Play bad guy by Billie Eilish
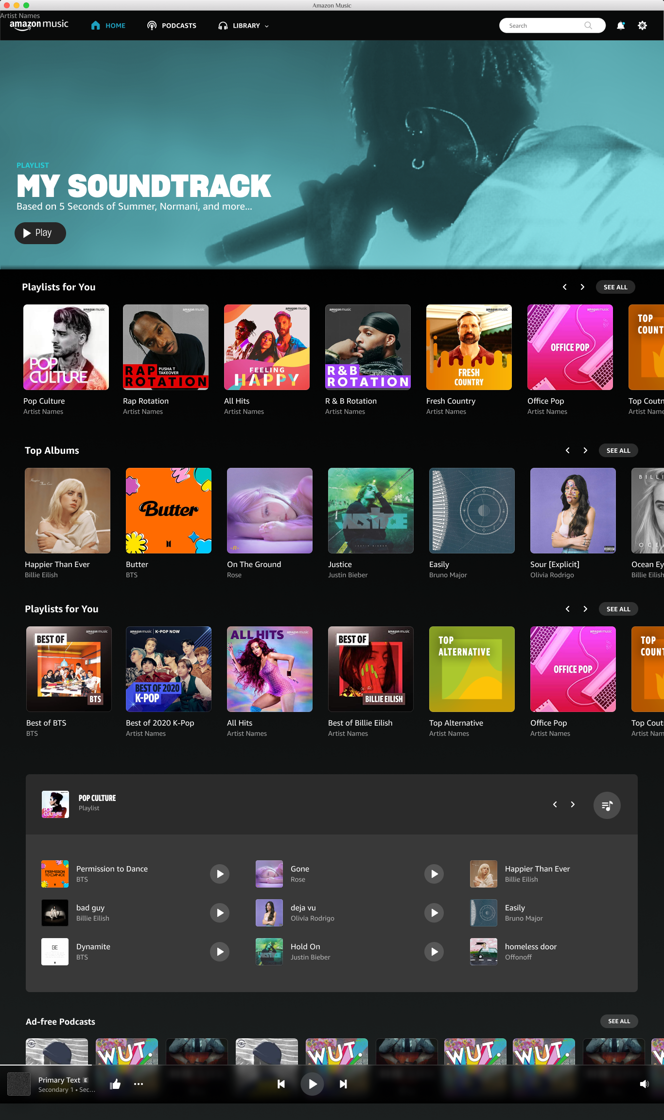 coord(220,913)
